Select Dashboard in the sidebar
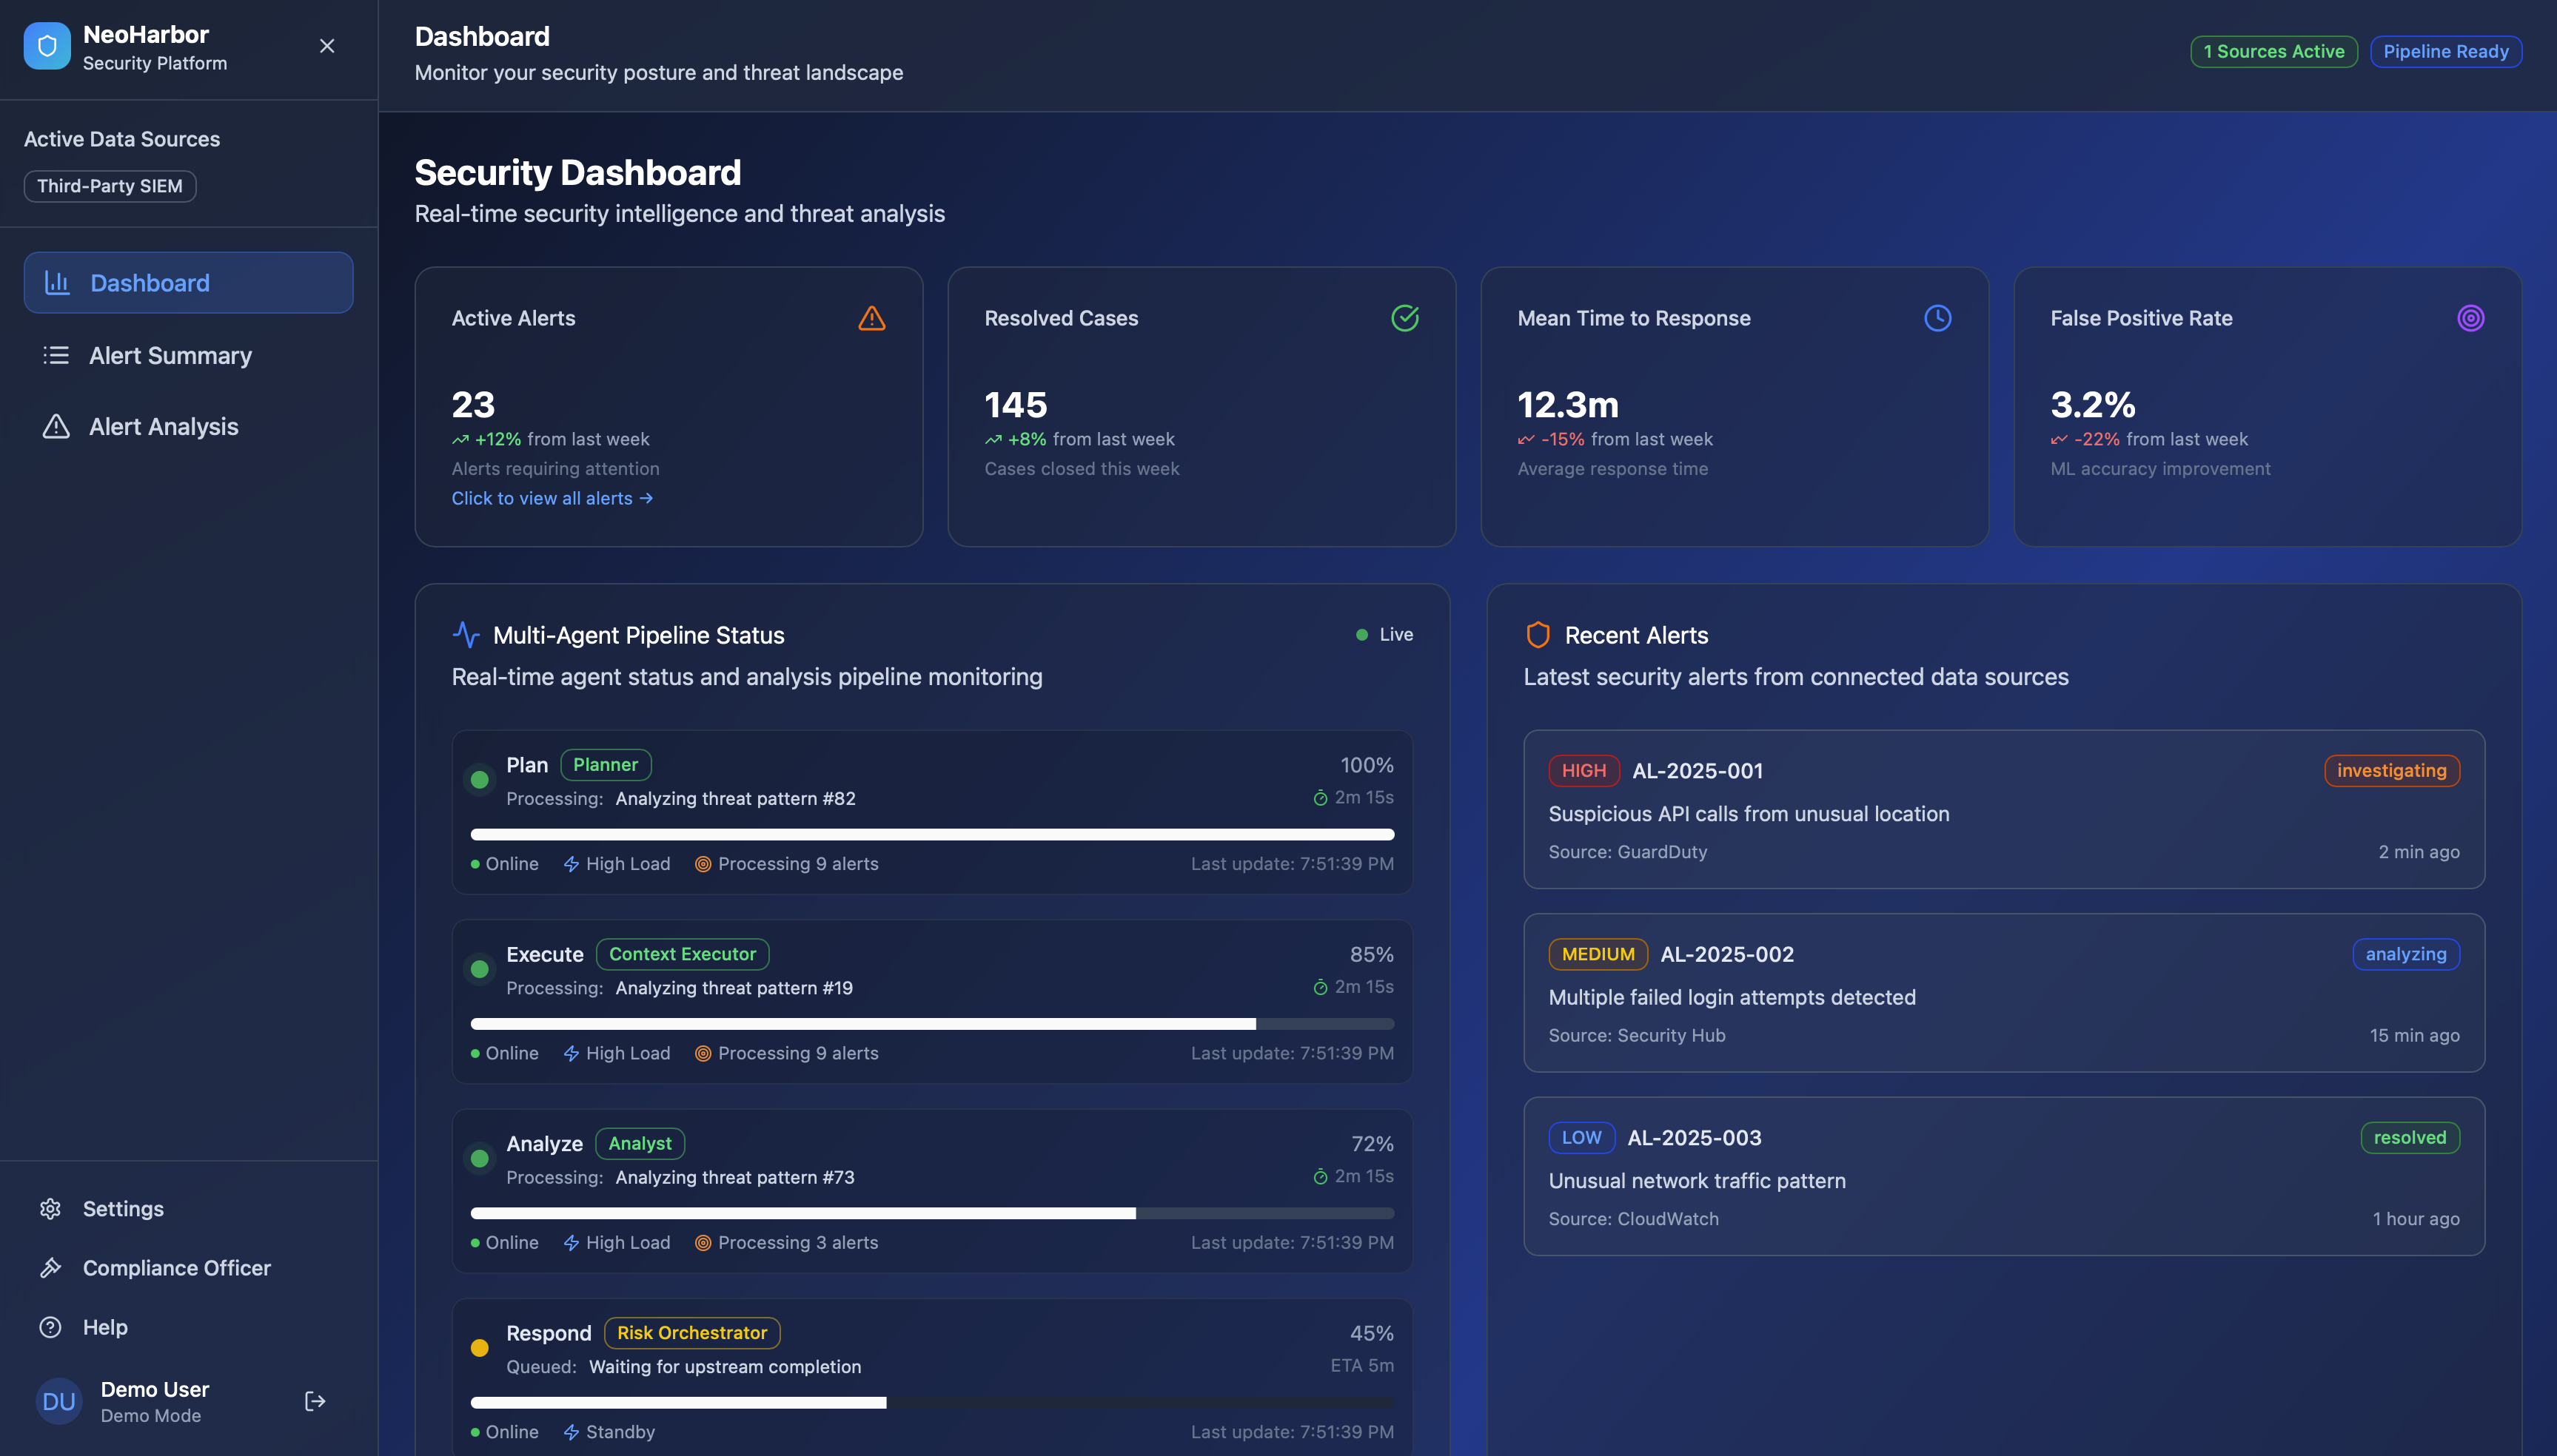 pos(188,283)
